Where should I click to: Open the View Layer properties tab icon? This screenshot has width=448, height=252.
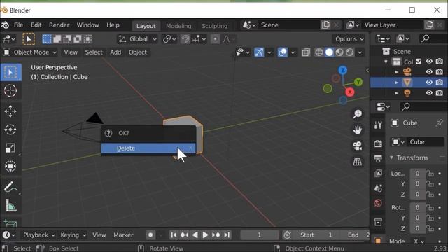point(378,173)
